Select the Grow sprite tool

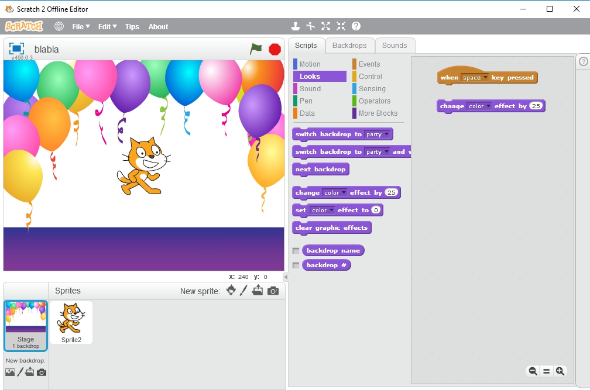(325, 26)
